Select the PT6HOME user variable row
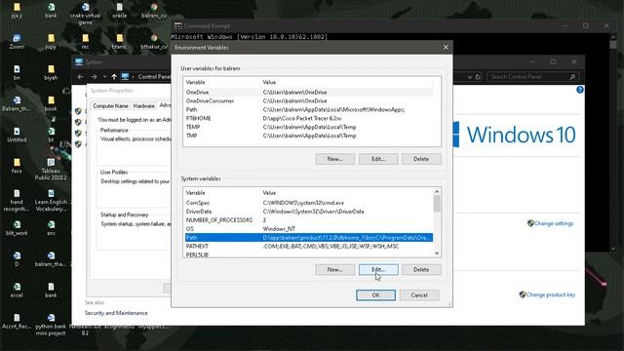The width and height of the screenshot is (624, 351). [x=309, y=118]
